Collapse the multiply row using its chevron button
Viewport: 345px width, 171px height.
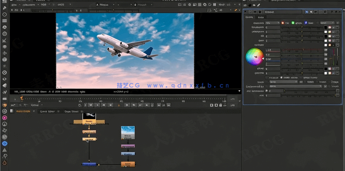(x=337, y=45)
